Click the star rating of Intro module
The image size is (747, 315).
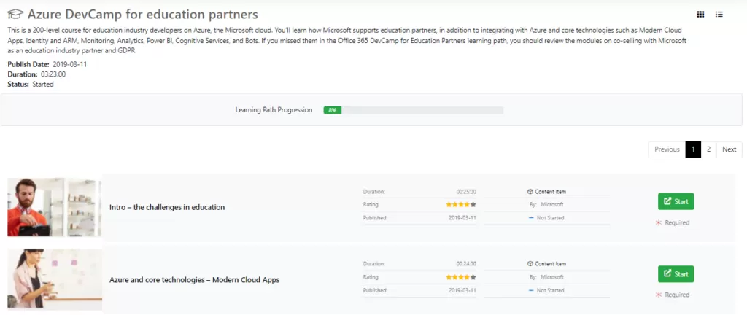461,205
